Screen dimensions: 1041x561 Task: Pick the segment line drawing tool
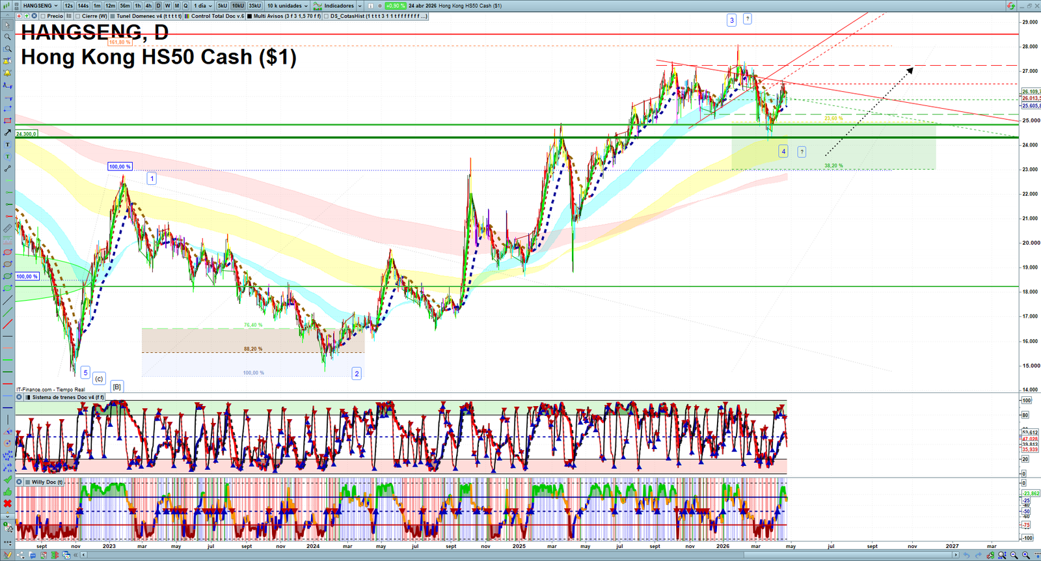[x=8, y=169]
